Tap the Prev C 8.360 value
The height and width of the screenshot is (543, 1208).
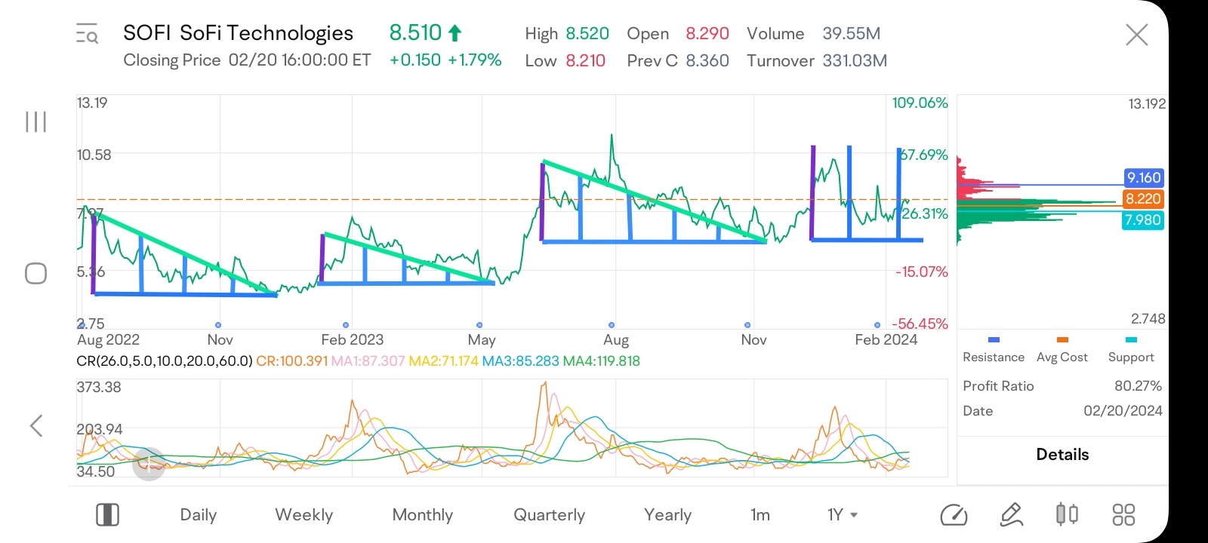(707, 61)
